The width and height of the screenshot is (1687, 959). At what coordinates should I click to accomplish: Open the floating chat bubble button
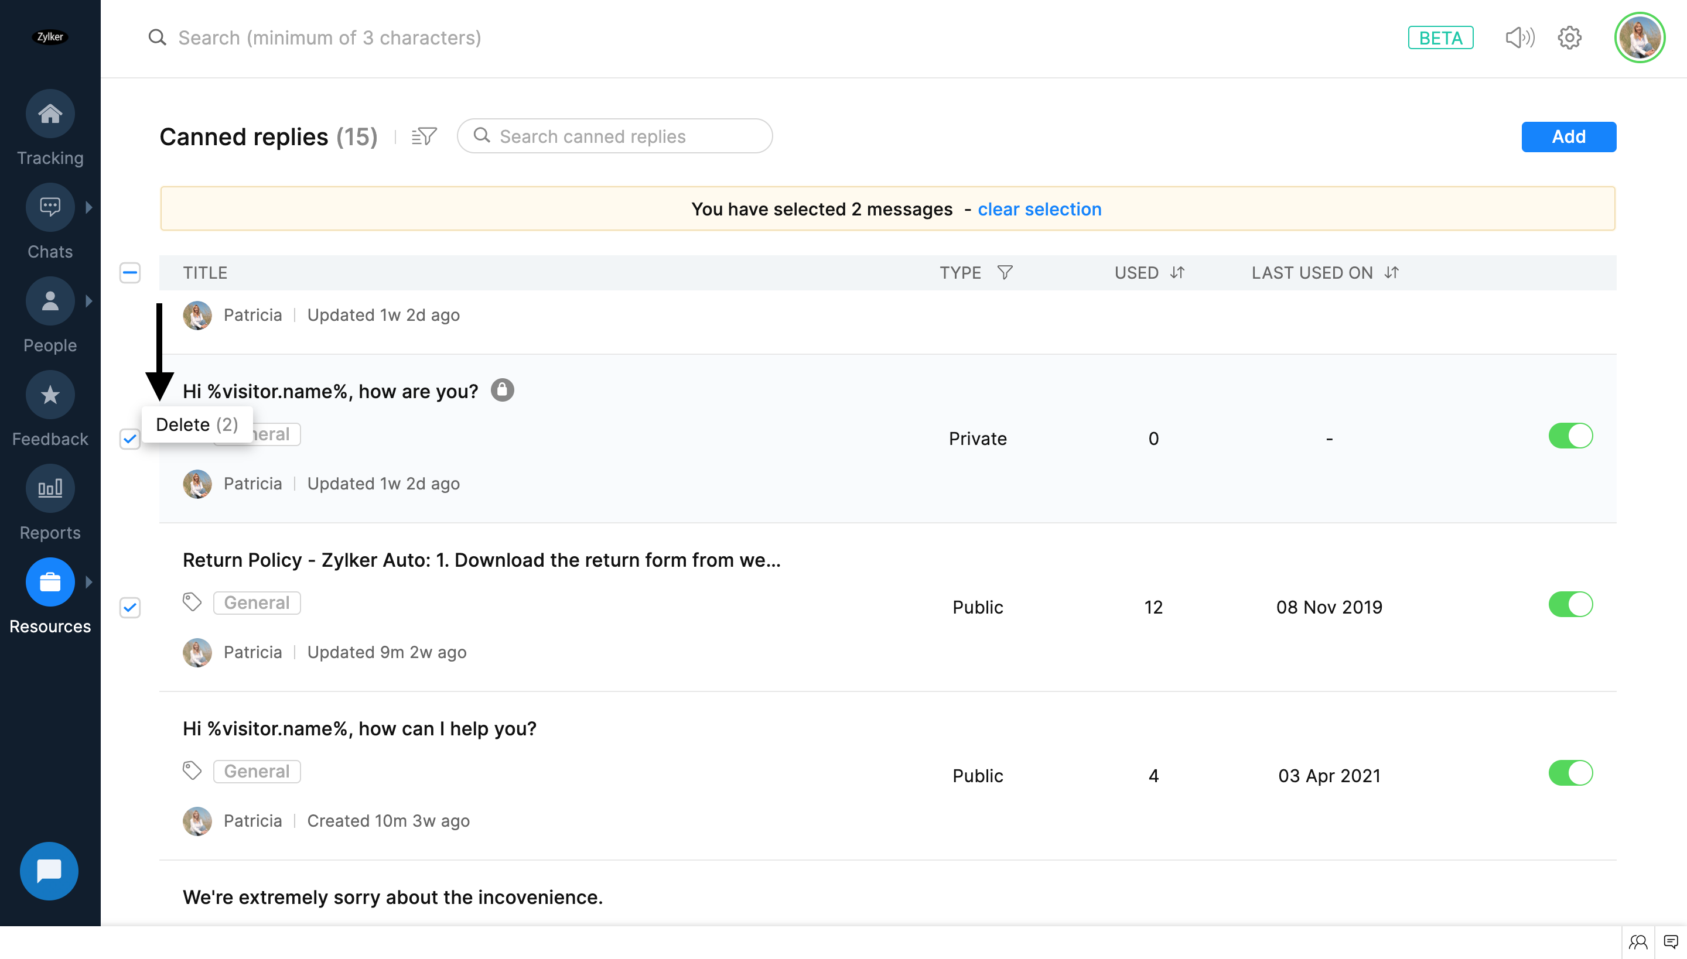49,871
